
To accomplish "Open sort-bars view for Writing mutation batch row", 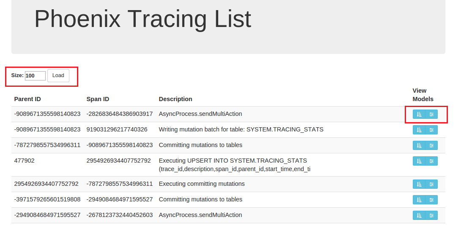I will (x=419, y=130).
